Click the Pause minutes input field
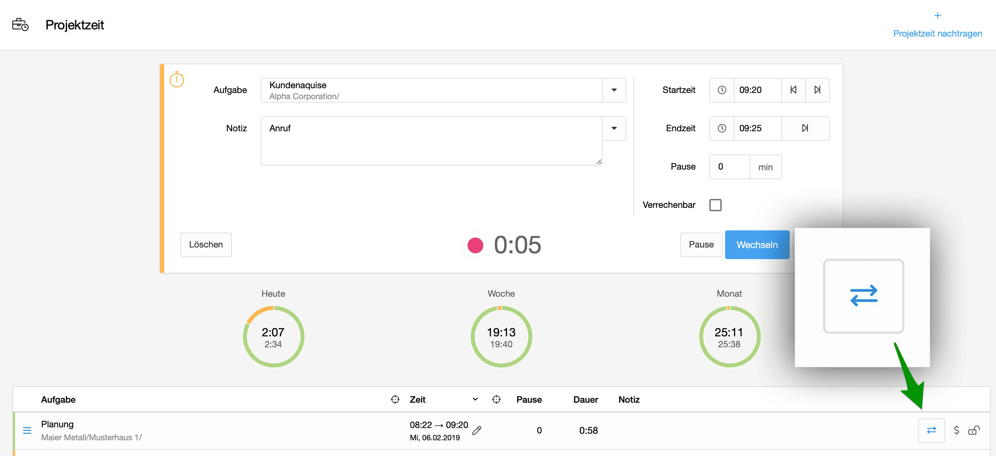This screenshot has height=456, width=996. 730,167
